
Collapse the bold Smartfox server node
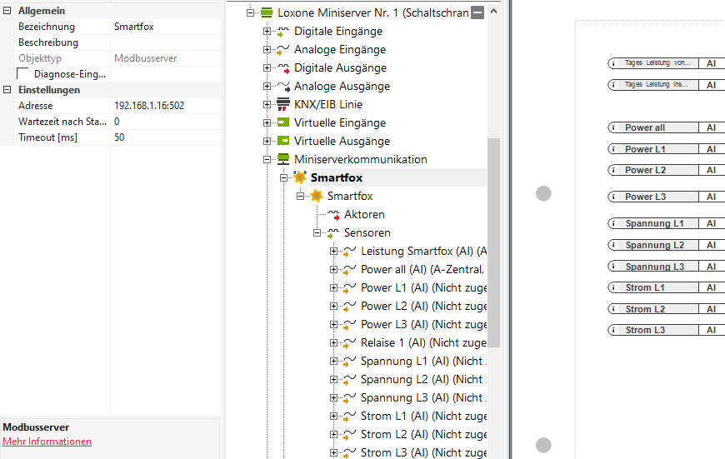pyautogui.click(x=283, y=178)
